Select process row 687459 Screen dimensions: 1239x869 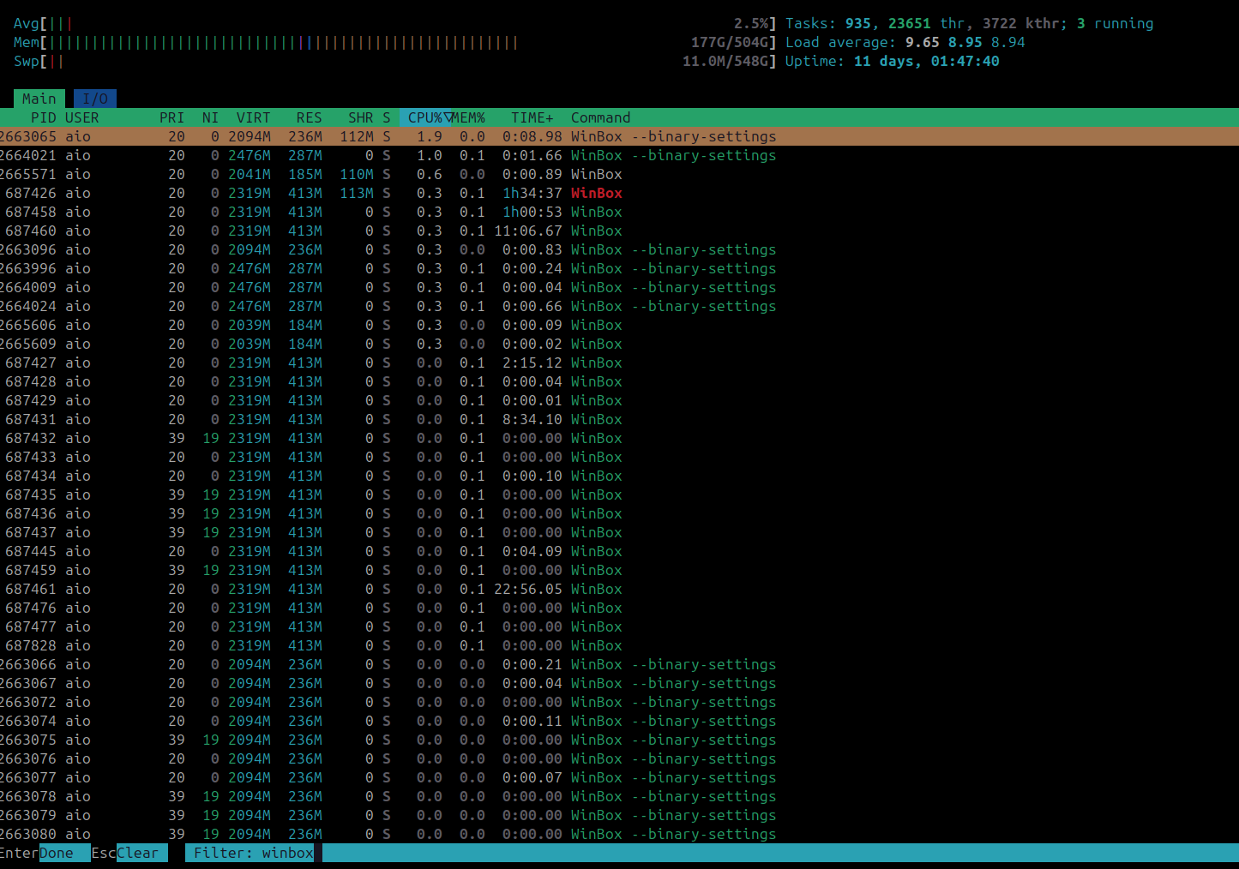coord(619,570)
